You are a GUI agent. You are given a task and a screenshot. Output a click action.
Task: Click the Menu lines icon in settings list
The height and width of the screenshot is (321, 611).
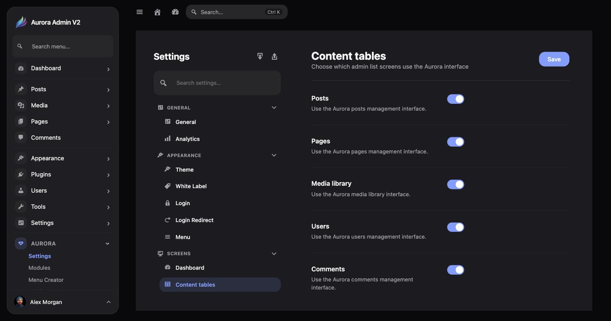point(168,237)
